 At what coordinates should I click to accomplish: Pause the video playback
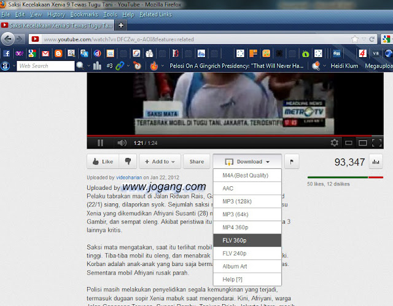(x=100, y=143)
